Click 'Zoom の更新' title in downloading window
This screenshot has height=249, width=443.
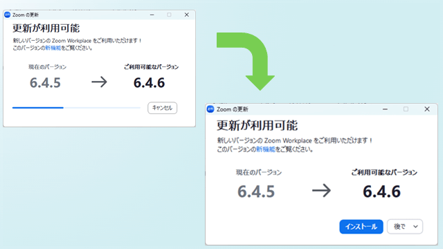click(x=26, y=15)
